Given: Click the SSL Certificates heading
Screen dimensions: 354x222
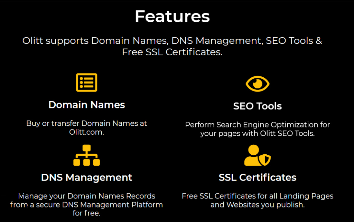Looking at the screenshot, I should 257,177.
